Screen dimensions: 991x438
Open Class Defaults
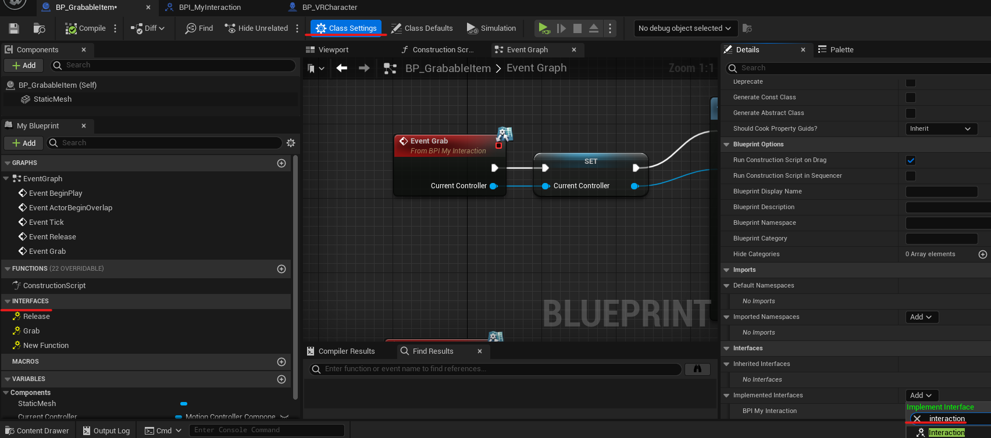[422, 28]
